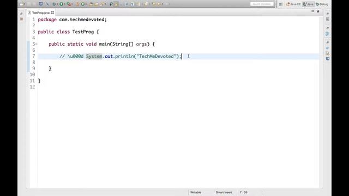Click the blue monitor toolbar icon
349x196 pixels.
click(41, 4)
